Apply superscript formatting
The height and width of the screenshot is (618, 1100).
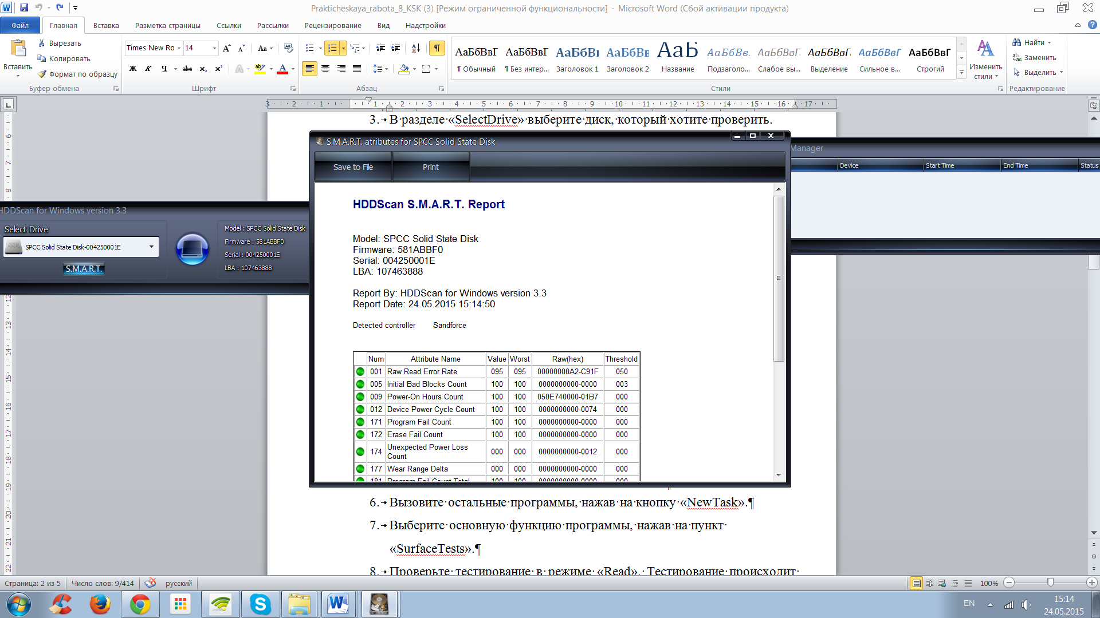click(218, 69)
